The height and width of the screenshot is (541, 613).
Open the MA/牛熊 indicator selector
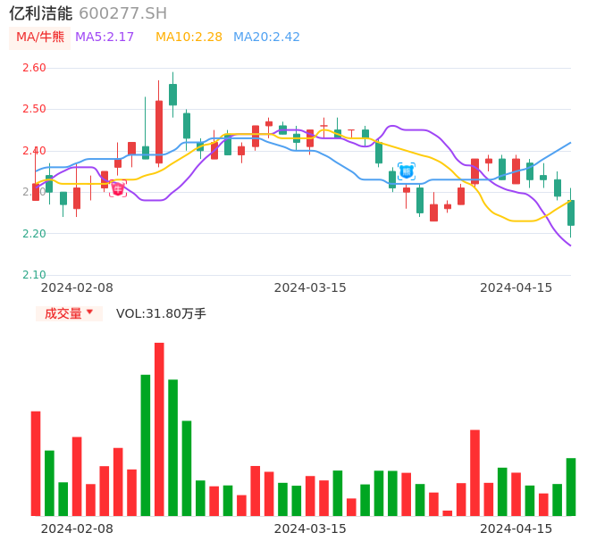pyautogui.click(x=39, y=37)
